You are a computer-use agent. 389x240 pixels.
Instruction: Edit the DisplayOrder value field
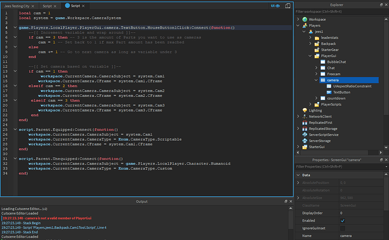[x=361, y=213]
